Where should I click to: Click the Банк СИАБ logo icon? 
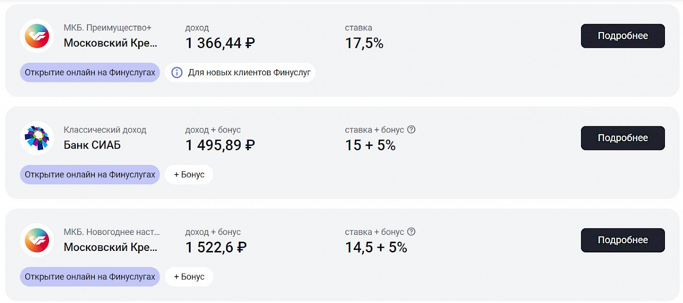[x=37, y=138]
